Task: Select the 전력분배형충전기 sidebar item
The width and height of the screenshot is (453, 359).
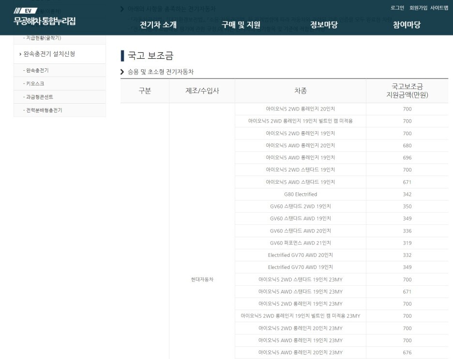Action: tap(60, 110)
